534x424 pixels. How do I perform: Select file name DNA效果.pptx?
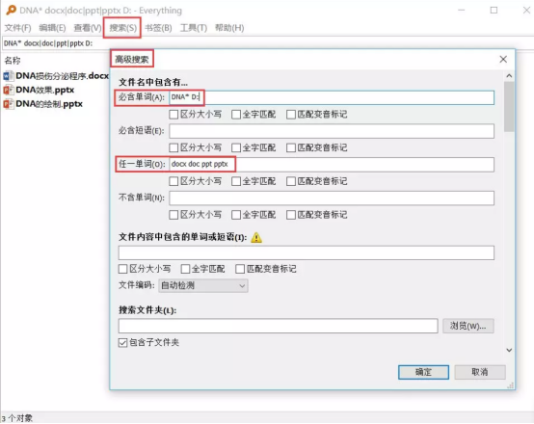click(x=45, y=90)
